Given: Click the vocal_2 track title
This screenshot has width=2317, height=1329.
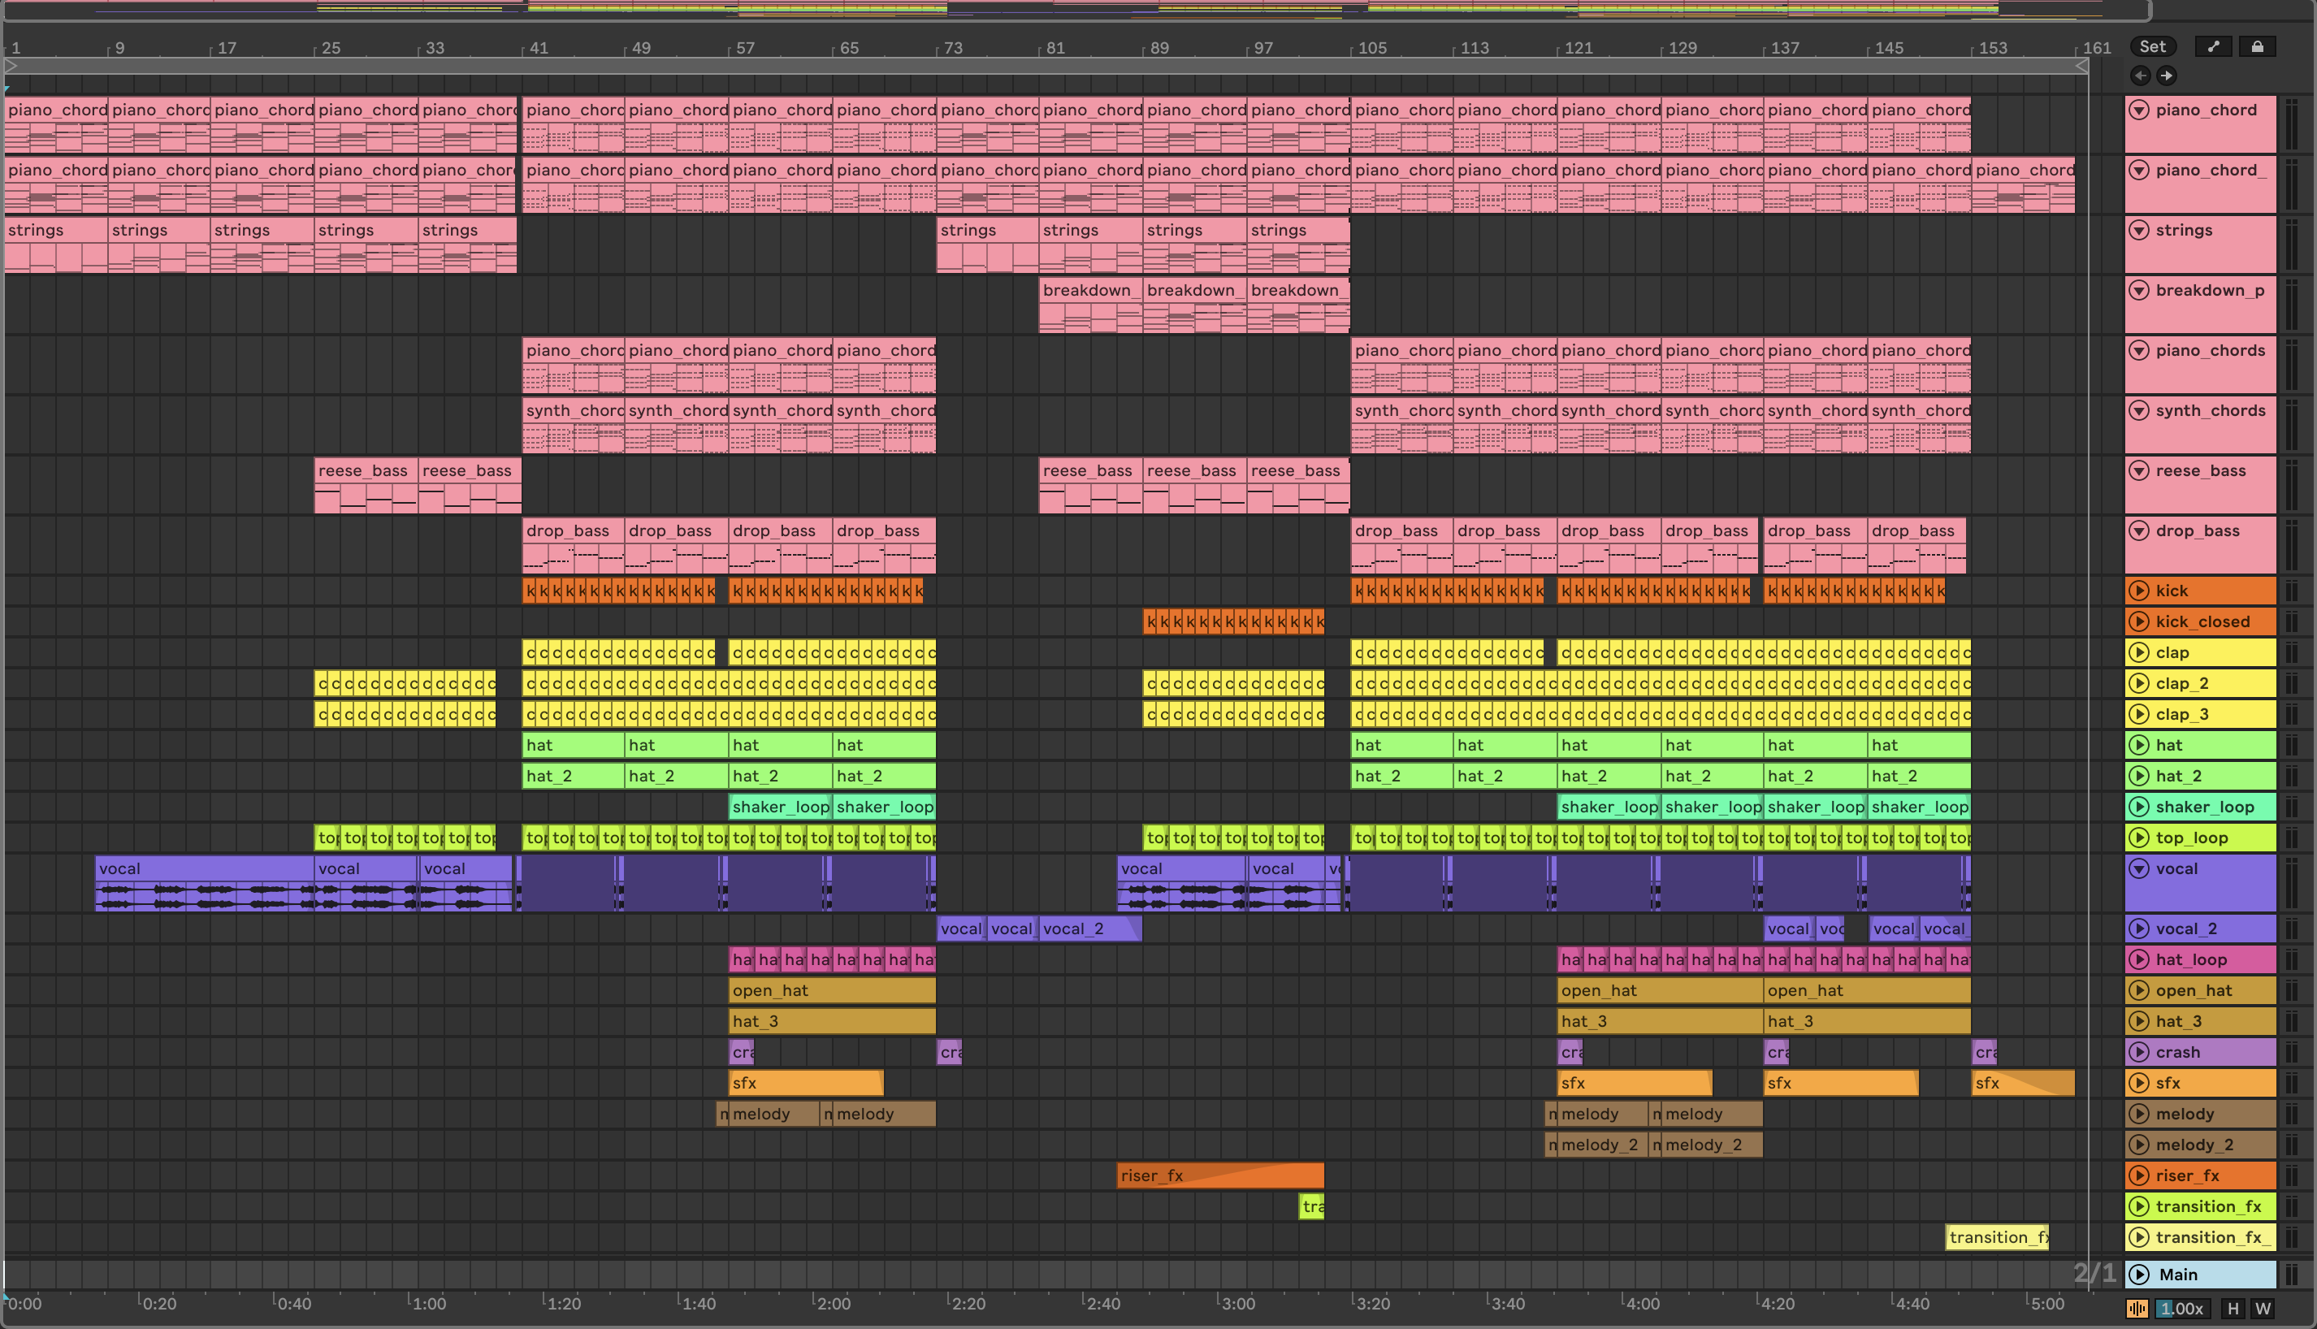Looking at the screenshot, I should tap(2185, 929).
